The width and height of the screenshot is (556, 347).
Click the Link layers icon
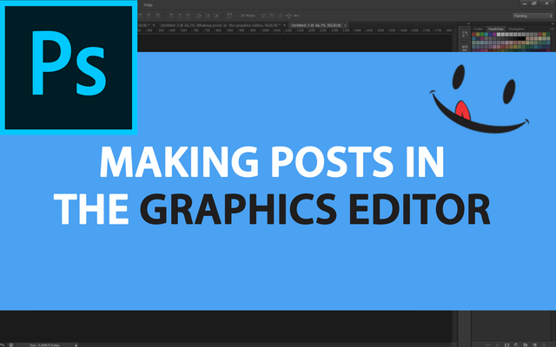coord(488,345)
